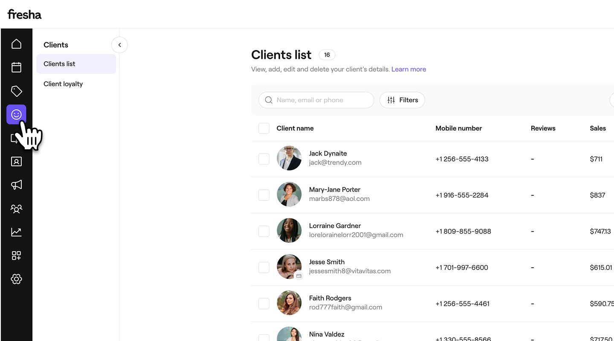
Task: Tick the checkbox for Jack Dynaite
Action: click(x=264, y=159)
